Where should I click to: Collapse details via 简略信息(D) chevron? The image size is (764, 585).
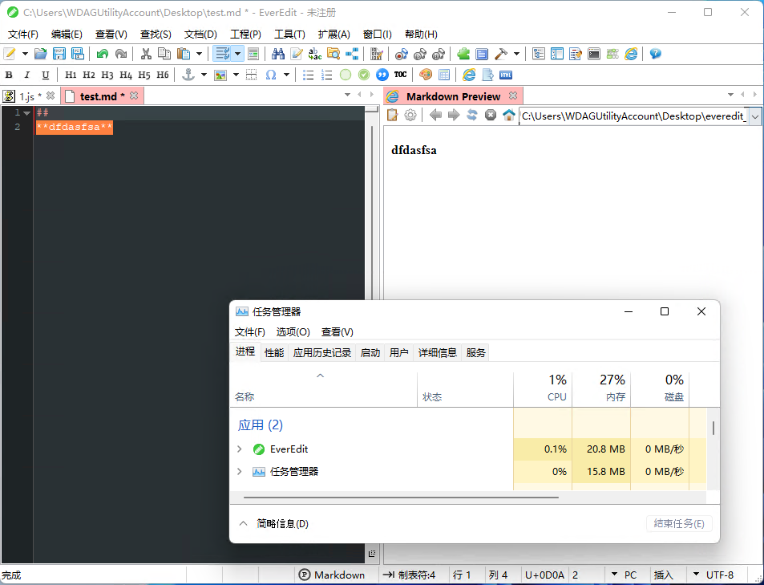[x=243, y=523]
